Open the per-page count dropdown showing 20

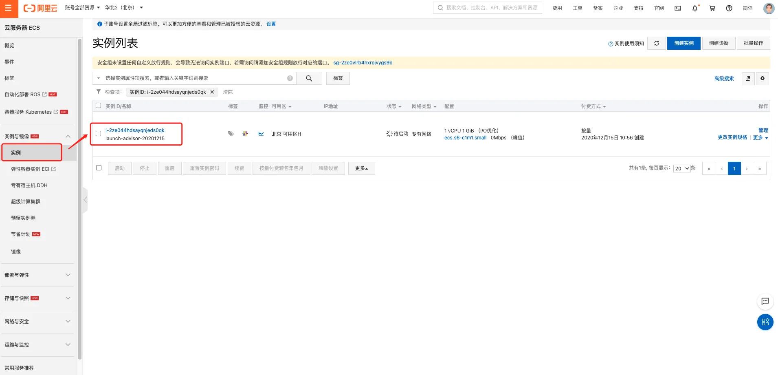(681, 168)
